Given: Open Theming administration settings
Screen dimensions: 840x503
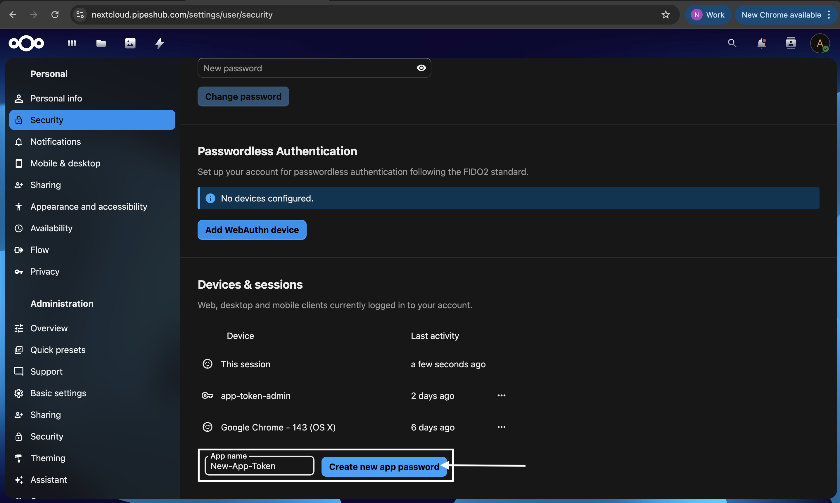Looking at the screenshot, I should tap(48, 458).
